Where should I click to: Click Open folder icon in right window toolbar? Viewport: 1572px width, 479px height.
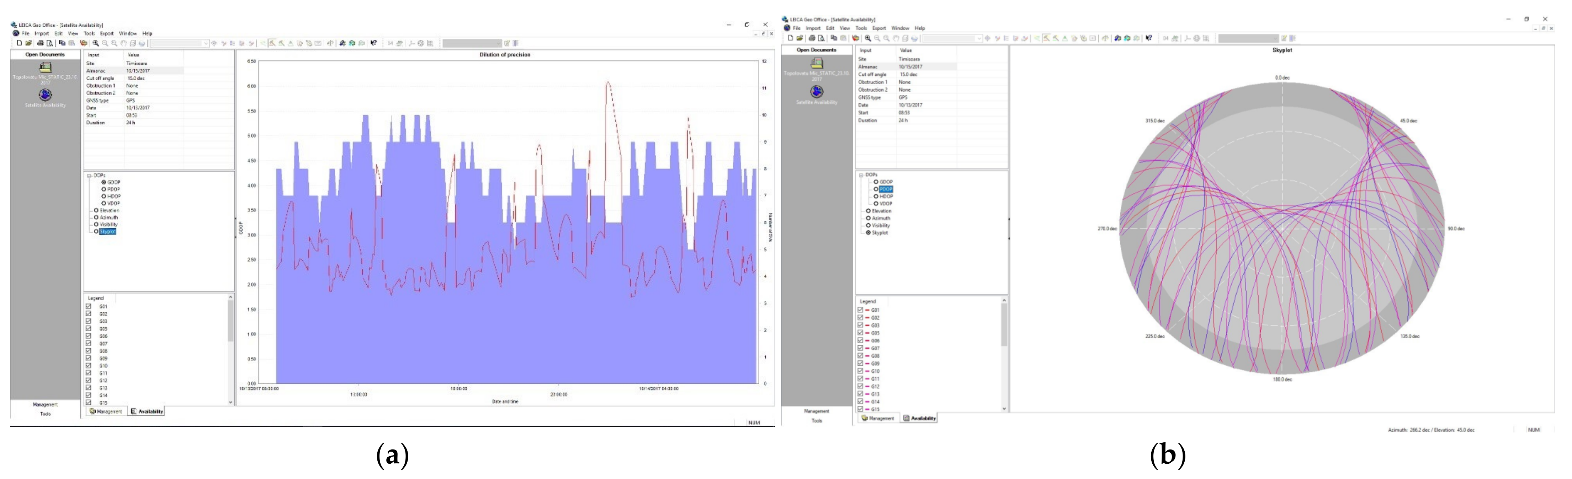800,38
